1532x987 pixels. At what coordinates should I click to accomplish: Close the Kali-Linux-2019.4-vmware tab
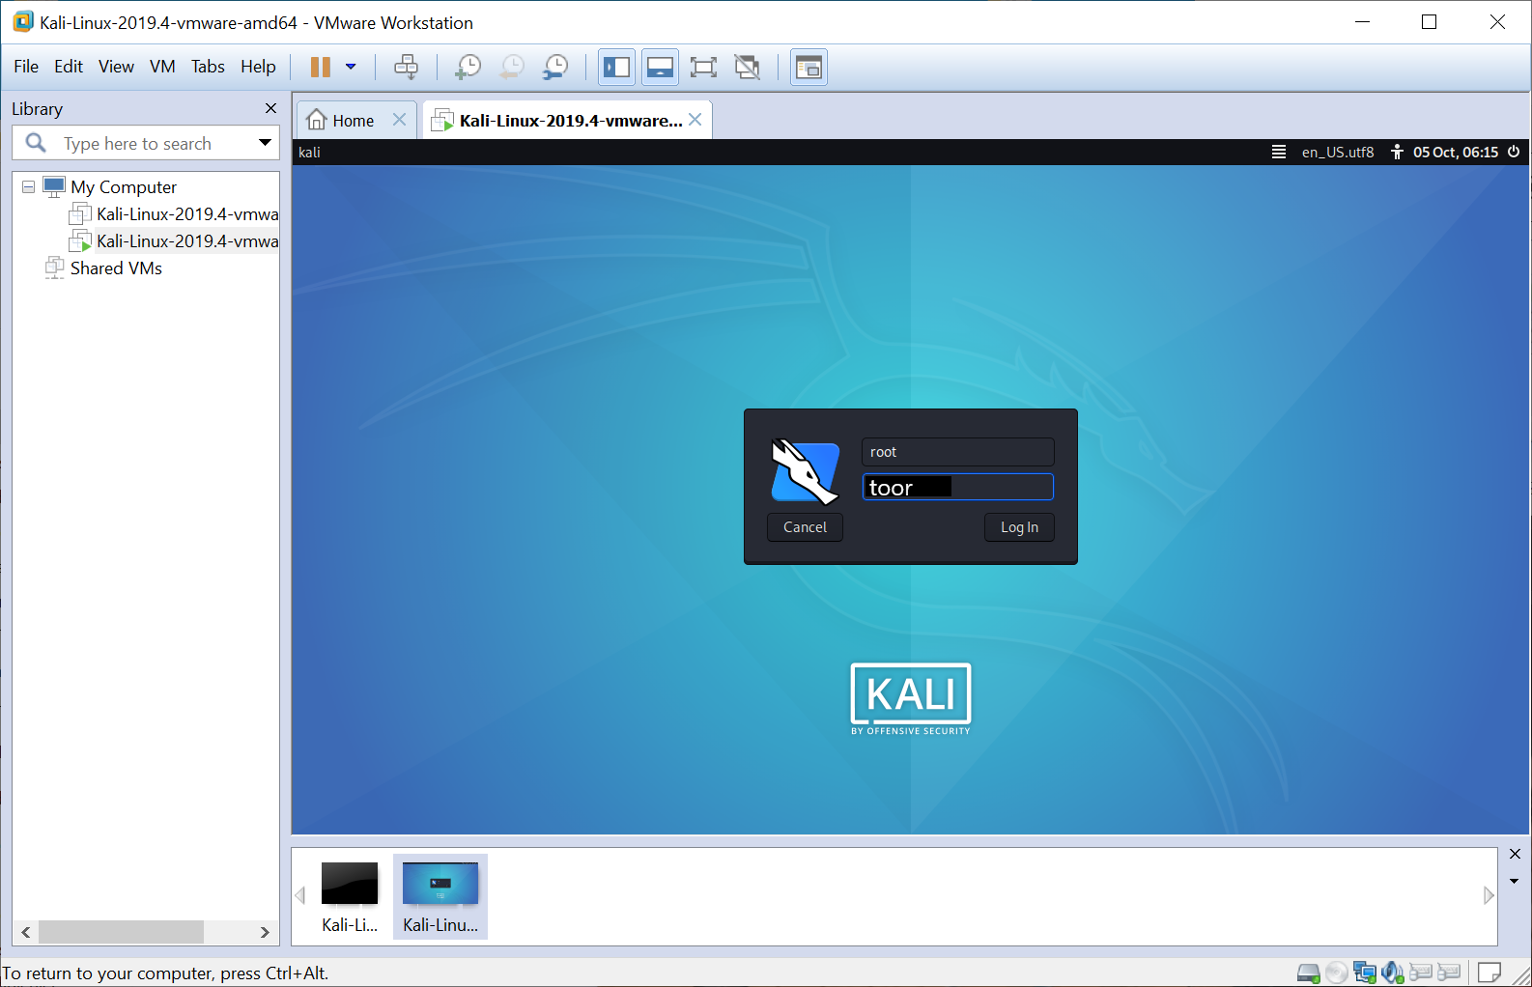pyautogui.click(x=695, y=120)
